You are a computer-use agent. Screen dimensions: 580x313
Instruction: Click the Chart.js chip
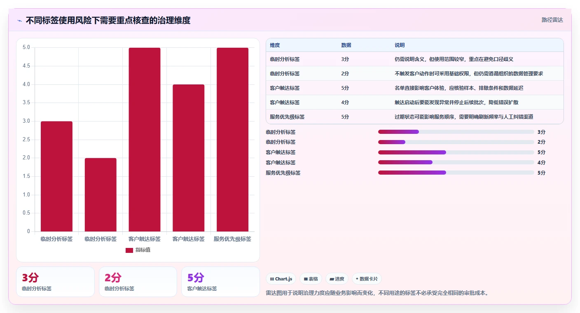[281, 279]
